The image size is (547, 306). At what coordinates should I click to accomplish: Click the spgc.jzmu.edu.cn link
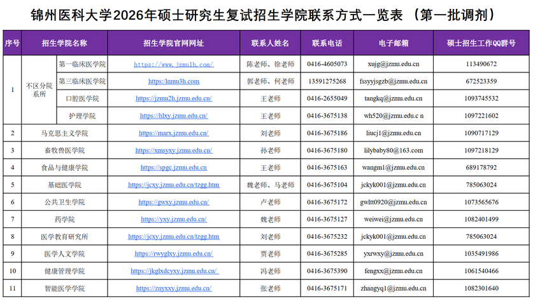click(x=173, y=168)
